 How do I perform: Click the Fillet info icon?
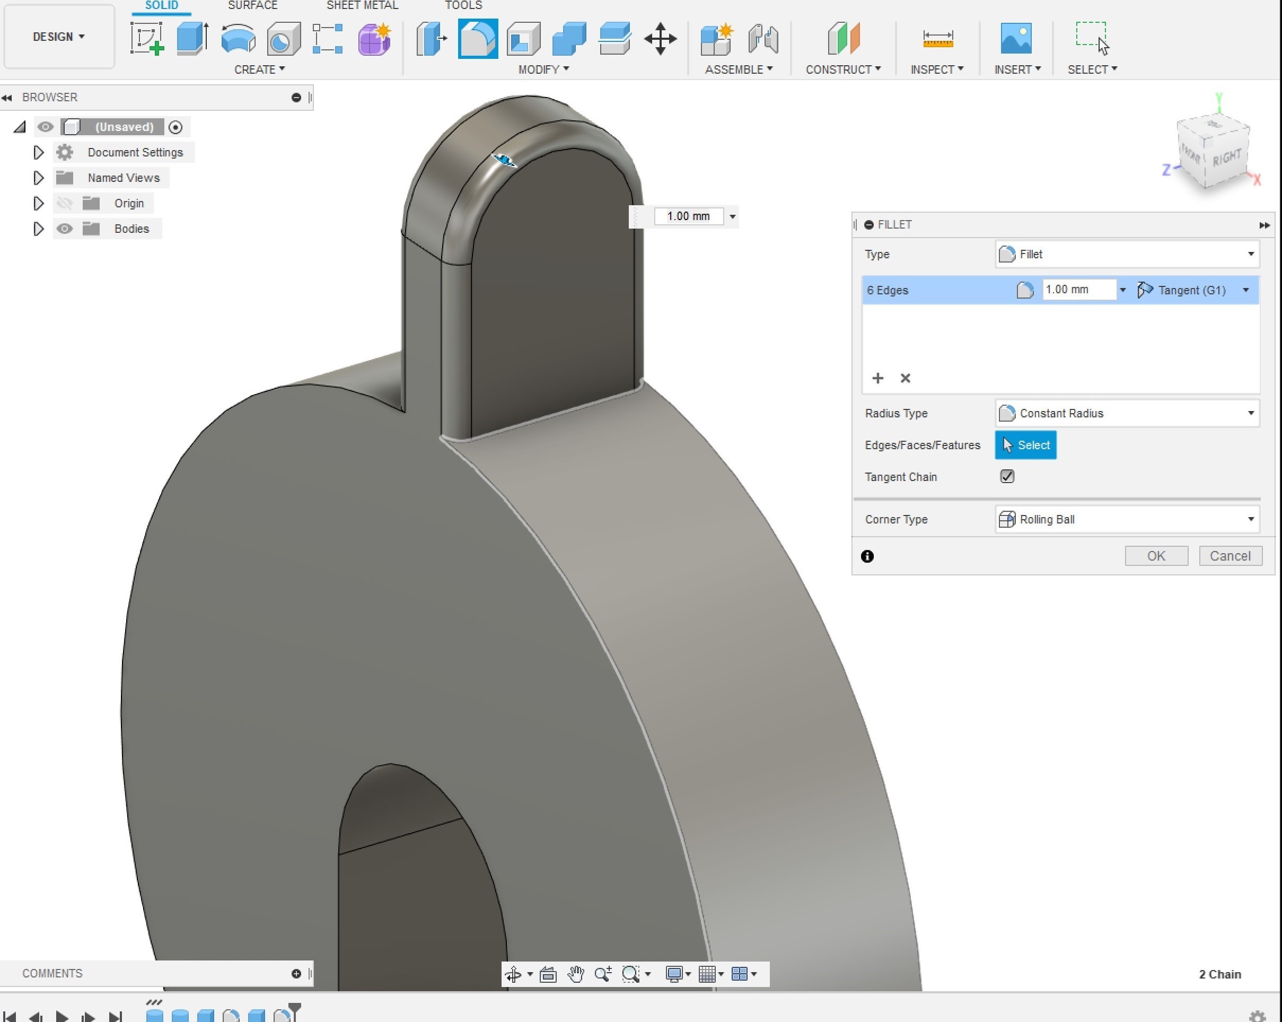[867, 556]
